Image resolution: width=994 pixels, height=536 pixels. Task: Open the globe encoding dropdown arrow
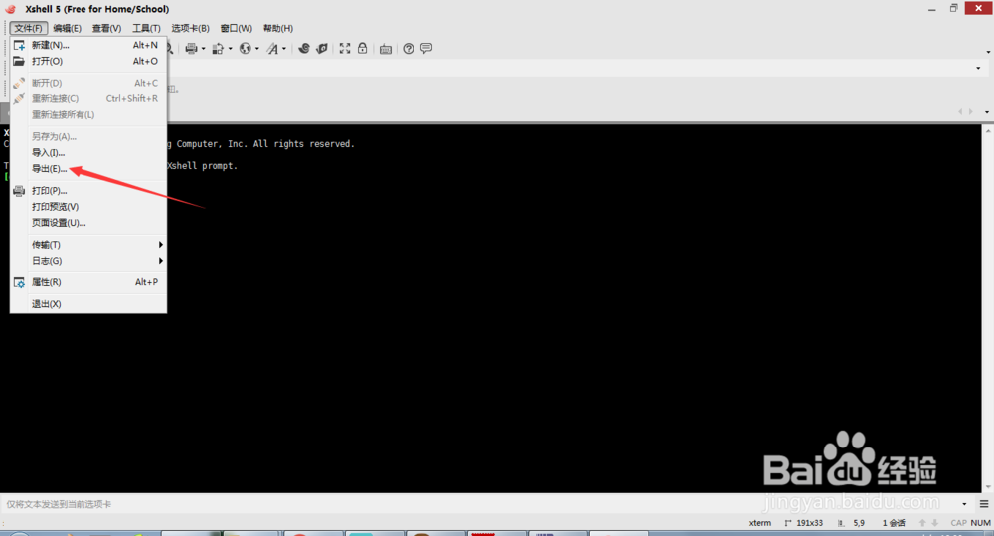tap(256, 48)
